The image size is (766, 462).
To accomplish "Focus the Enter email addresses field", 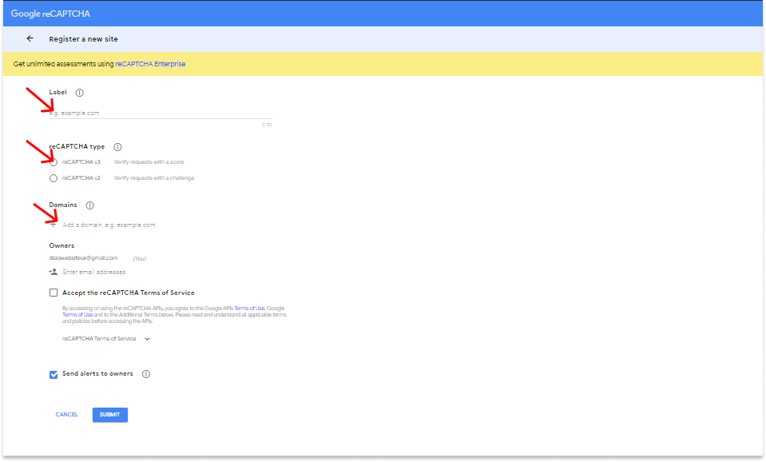I will (x=94, y=272).
